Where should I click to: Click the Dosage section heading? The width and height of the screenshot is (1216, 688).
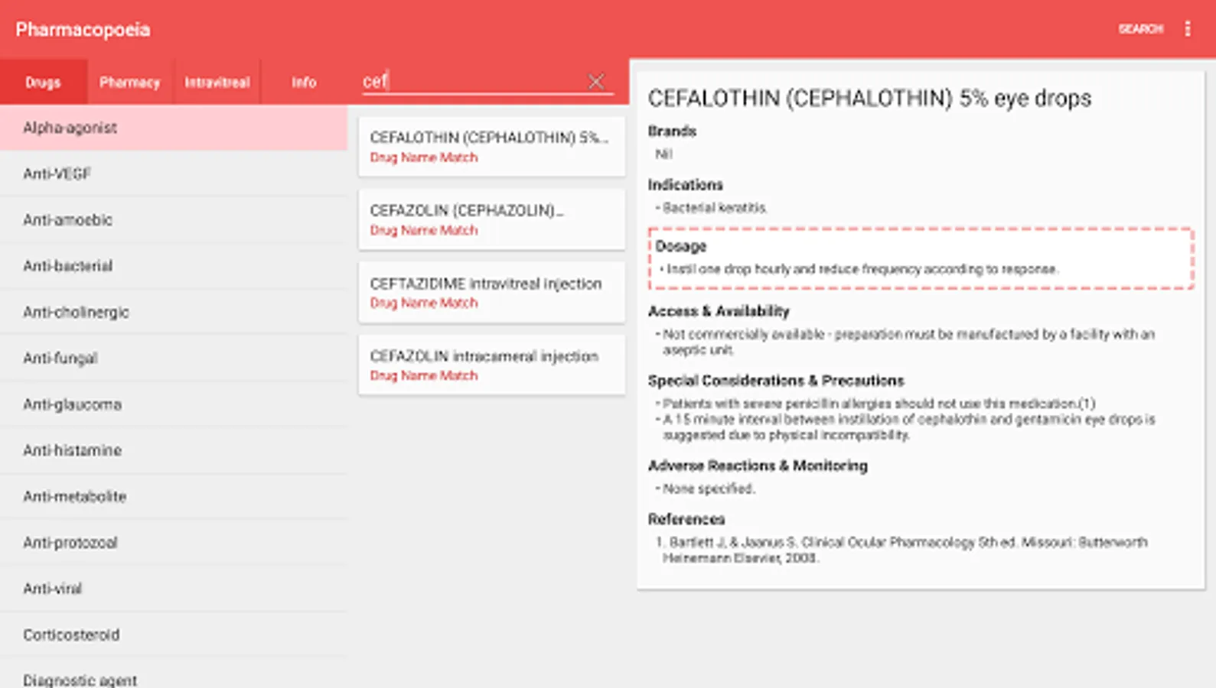pos(680,246)
